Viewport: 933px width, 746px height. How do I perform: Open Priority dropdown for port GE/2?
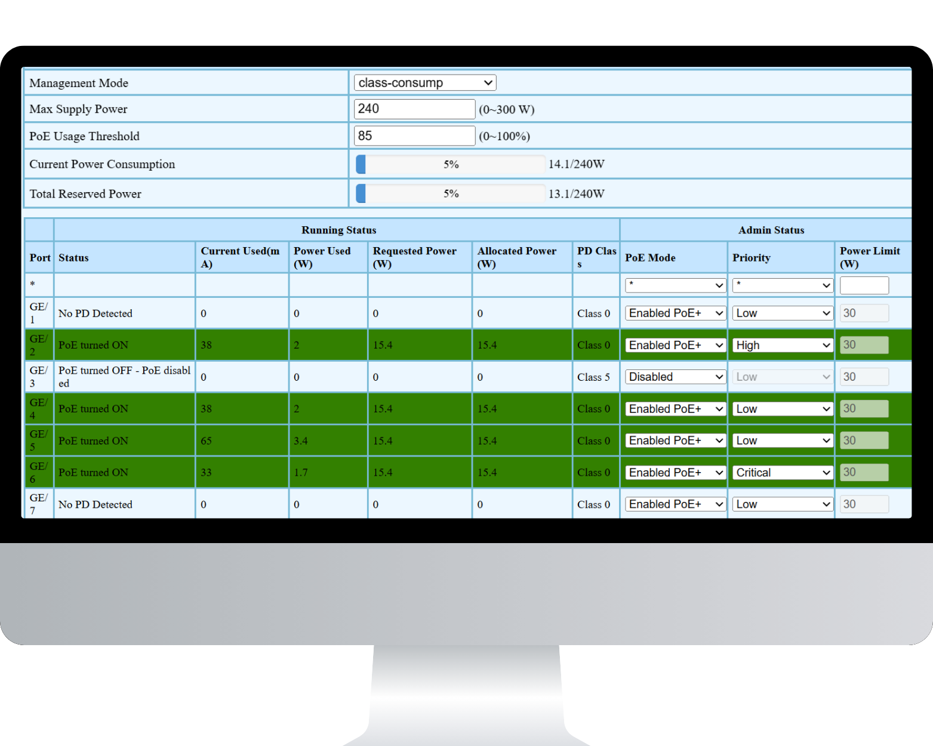click(x=782, y=346)
